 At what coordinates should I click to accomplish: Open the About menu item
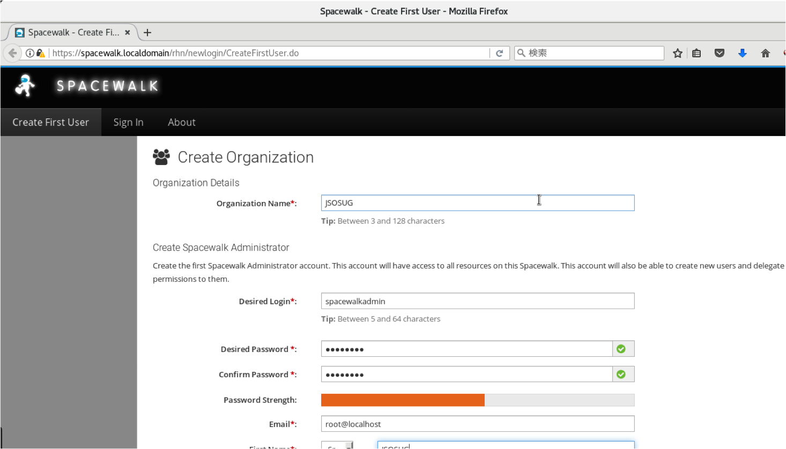(x=182, y=122)
